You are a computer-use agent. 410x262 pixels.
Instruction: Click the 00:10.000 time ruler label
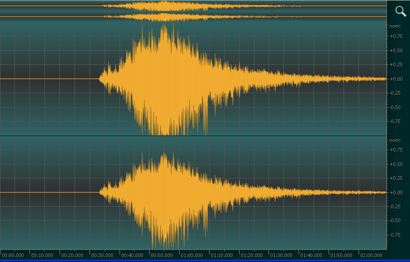pyautogui.click(x=42, y=255)
